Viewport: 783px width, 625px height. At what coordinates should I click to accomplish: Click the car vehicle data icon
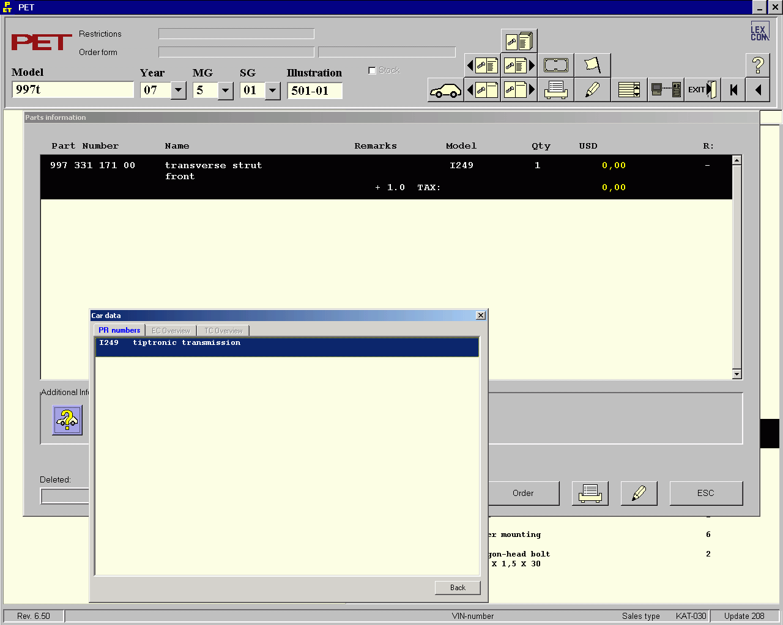pos(445,91)
